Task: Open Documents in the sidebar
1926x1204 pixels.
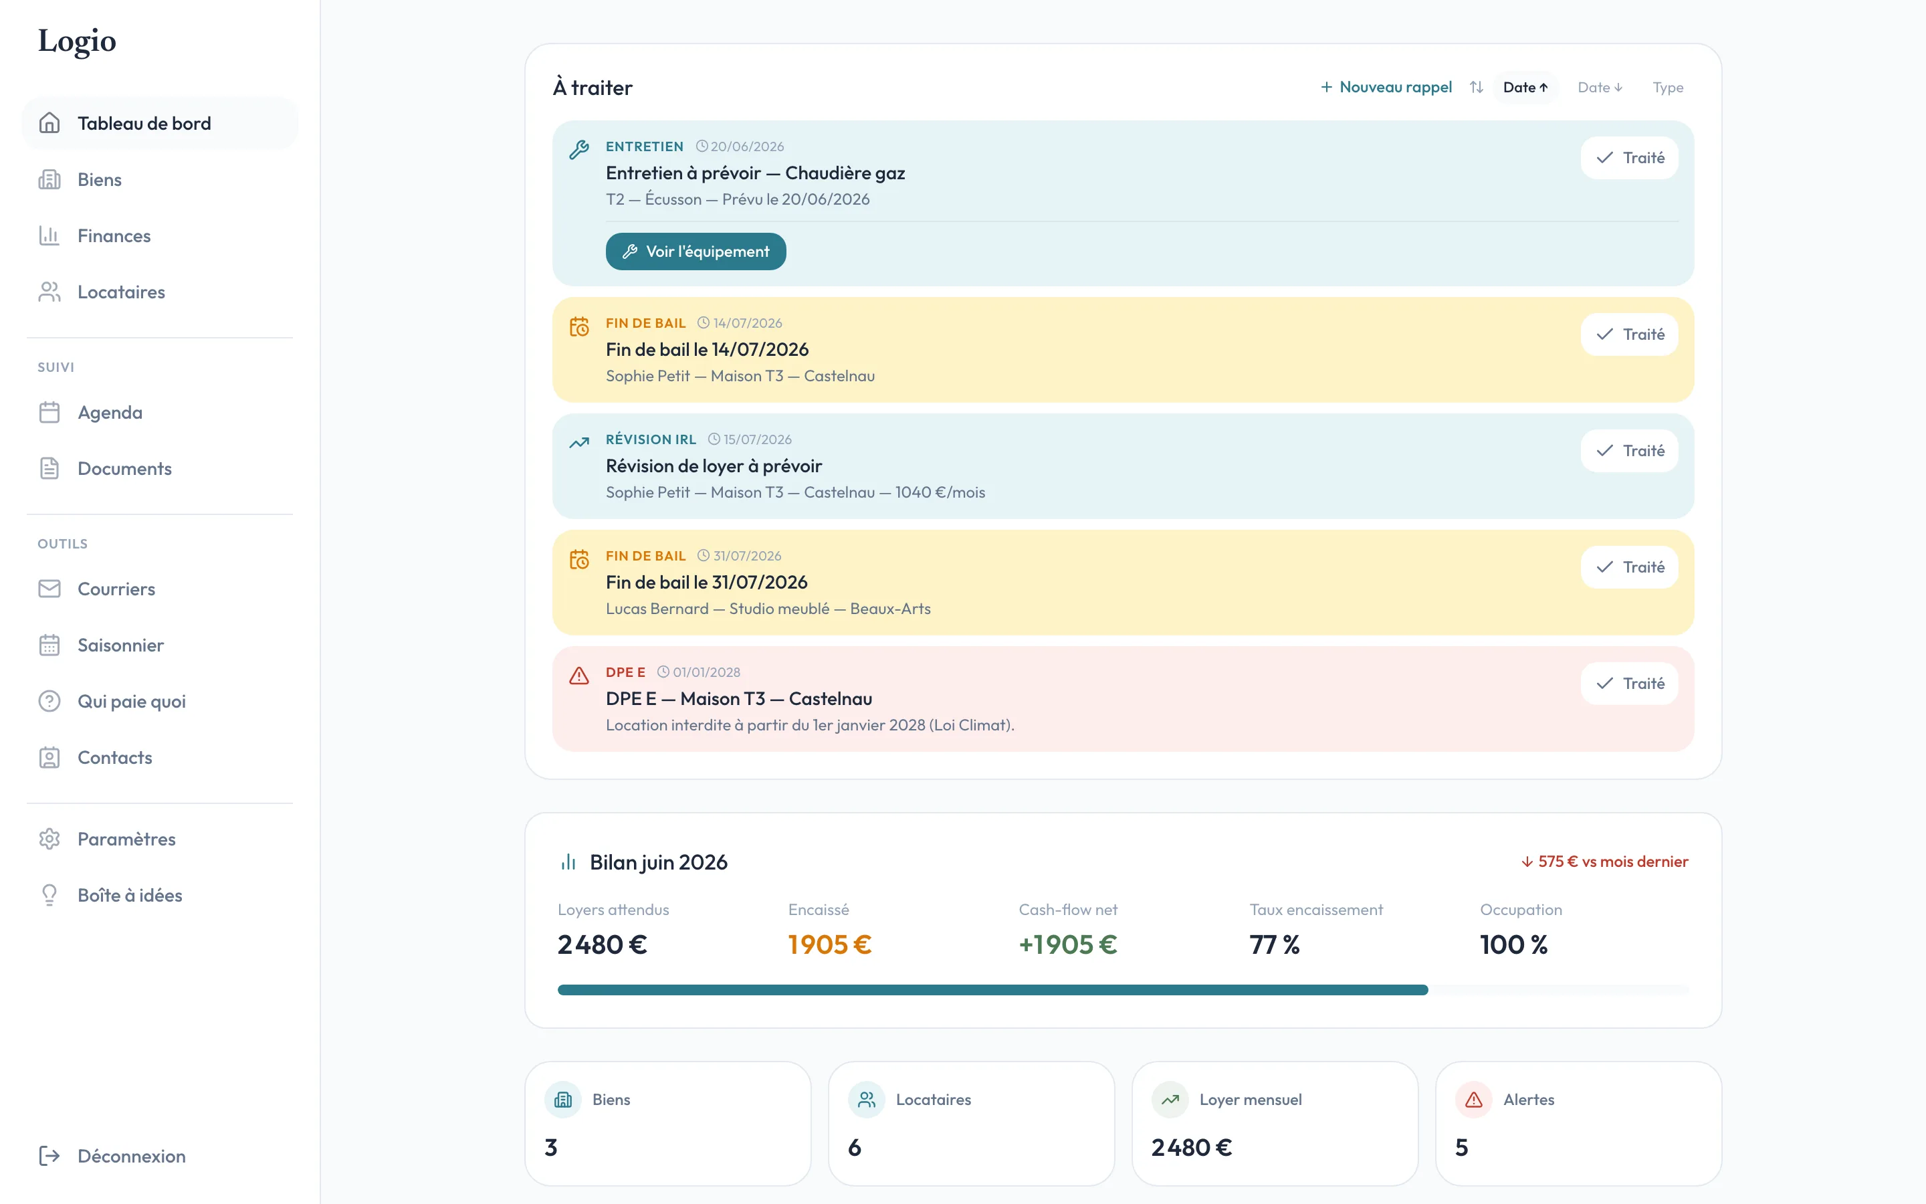Action: pyautogui.click(x=160, y=468)
